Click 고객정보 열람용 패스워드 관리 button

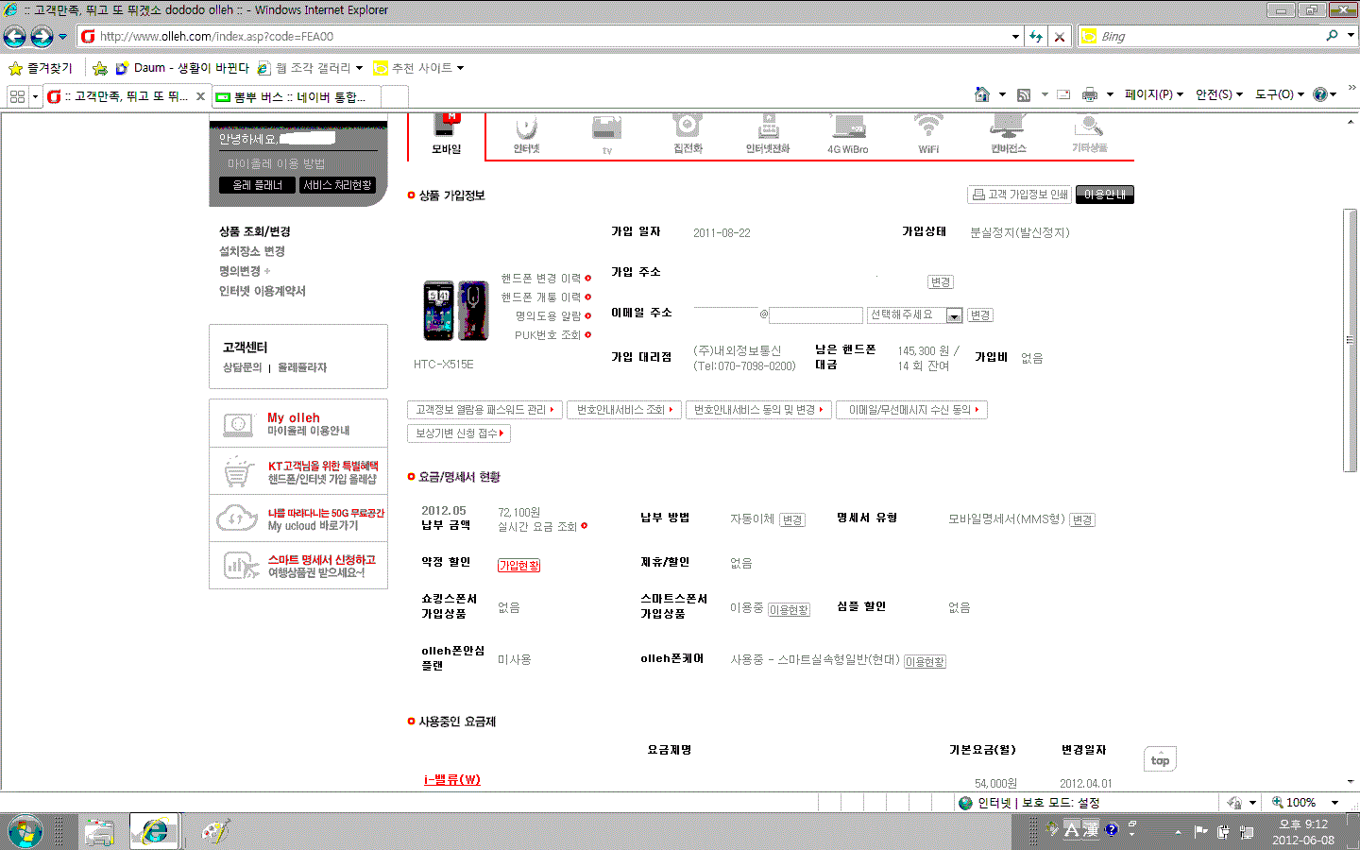click(485, 410)
